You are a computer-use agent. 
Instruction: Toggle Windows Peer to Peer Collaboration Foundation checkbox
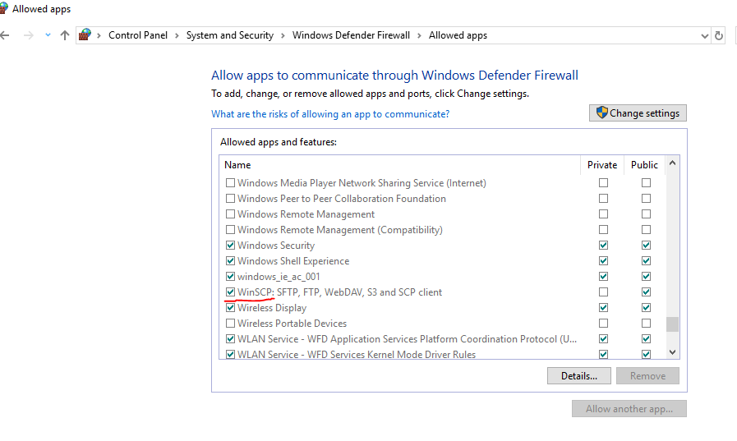(x=230, y=198)
